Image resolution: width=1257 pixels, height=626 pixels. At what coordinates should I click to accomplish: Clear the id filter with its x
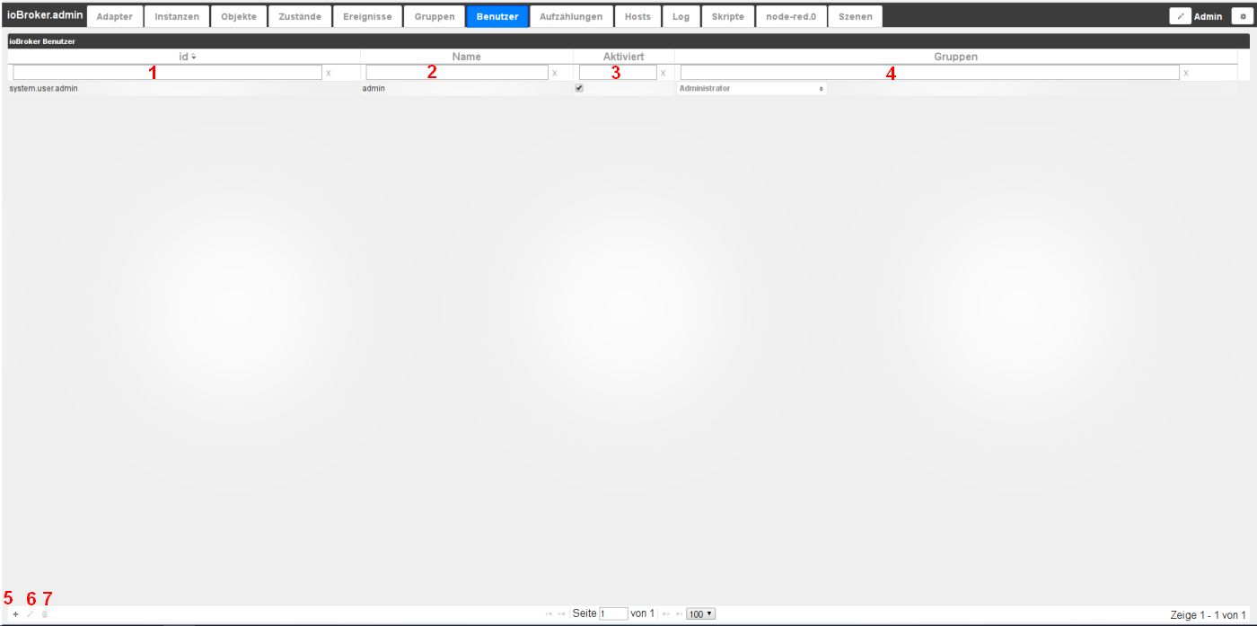tap(328, 73)
